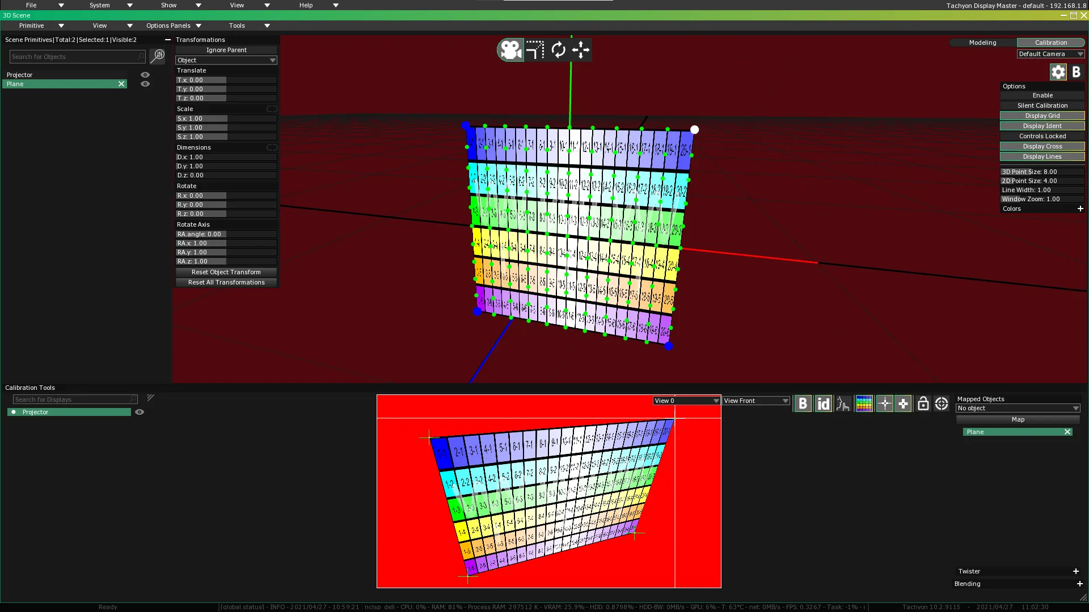This screenshot has width=1089, height=612.
Task: Toggle visibility eye for Plane primitive
Action: [145, 84]
